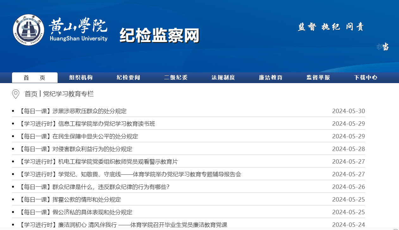Open 信息工程学院举办党纪学习教育读书班 article

[87, 124]
